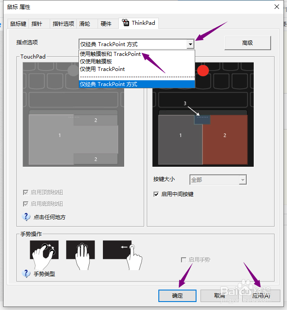Click the 点击任何地方 help link text
This screenshot has height=310, width=287.
click(x=49, y=217)
